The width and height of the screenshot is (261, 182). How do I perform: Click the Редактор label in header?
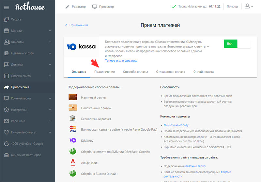pyautogui.click(x=79, y=7)
